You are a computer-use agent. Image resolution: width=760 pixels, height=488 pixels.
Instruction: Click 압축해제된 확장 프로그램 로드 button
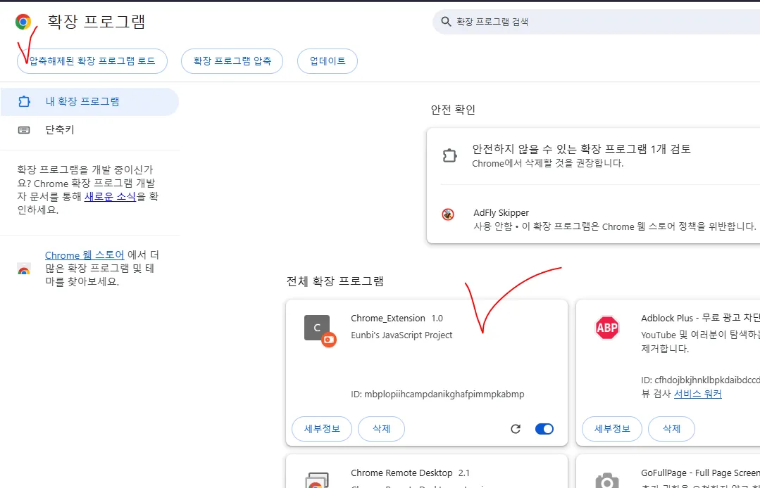tap(92, 61)
